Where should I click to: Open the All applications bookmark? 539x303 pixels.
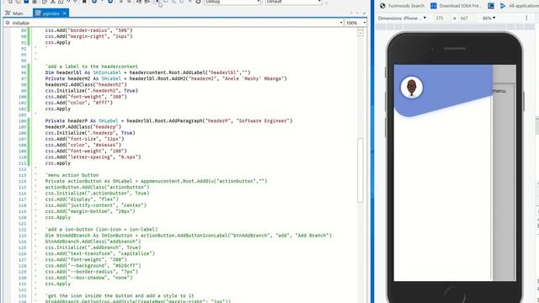(x=520, y=6)
